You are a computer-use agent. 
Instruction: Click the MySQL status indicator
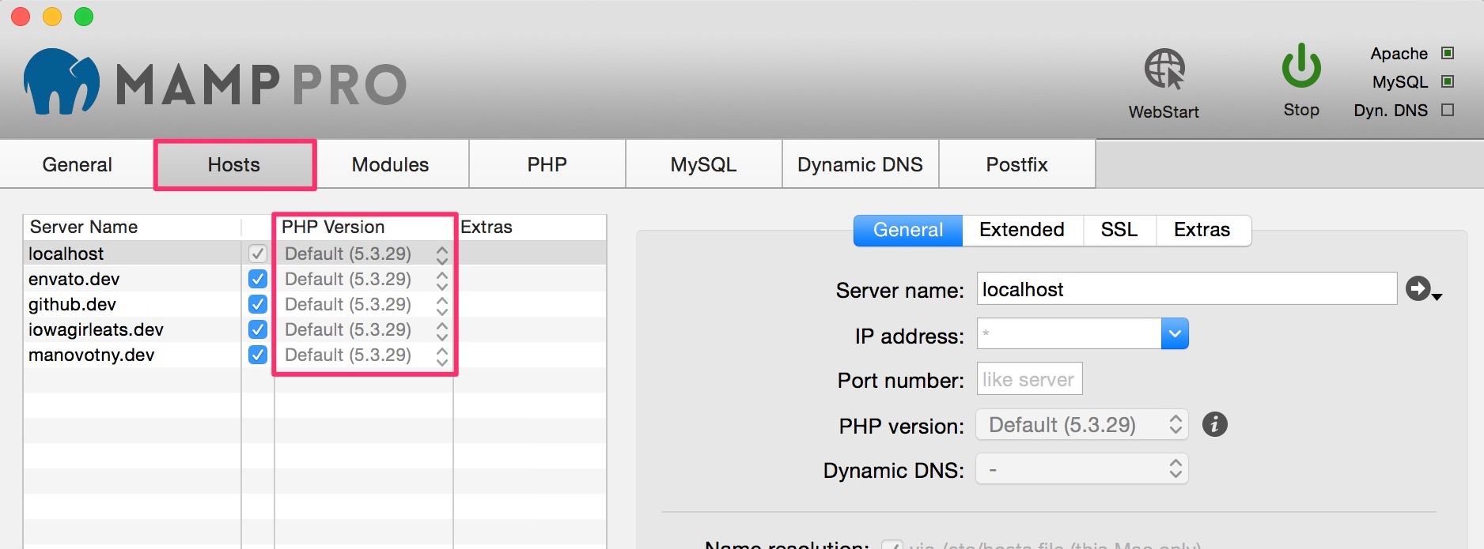1448,81
